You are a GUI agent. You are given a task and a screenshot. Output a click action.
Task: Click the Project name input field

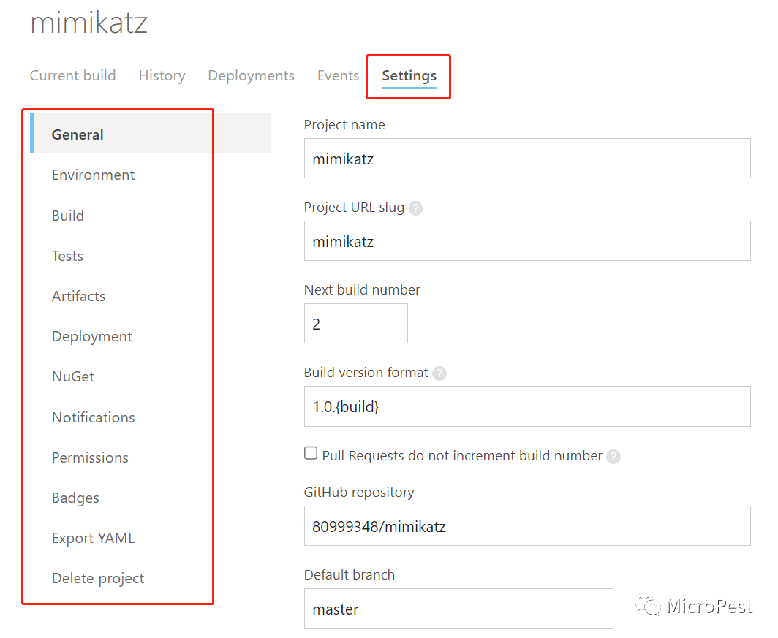click(x=526, y=159)
